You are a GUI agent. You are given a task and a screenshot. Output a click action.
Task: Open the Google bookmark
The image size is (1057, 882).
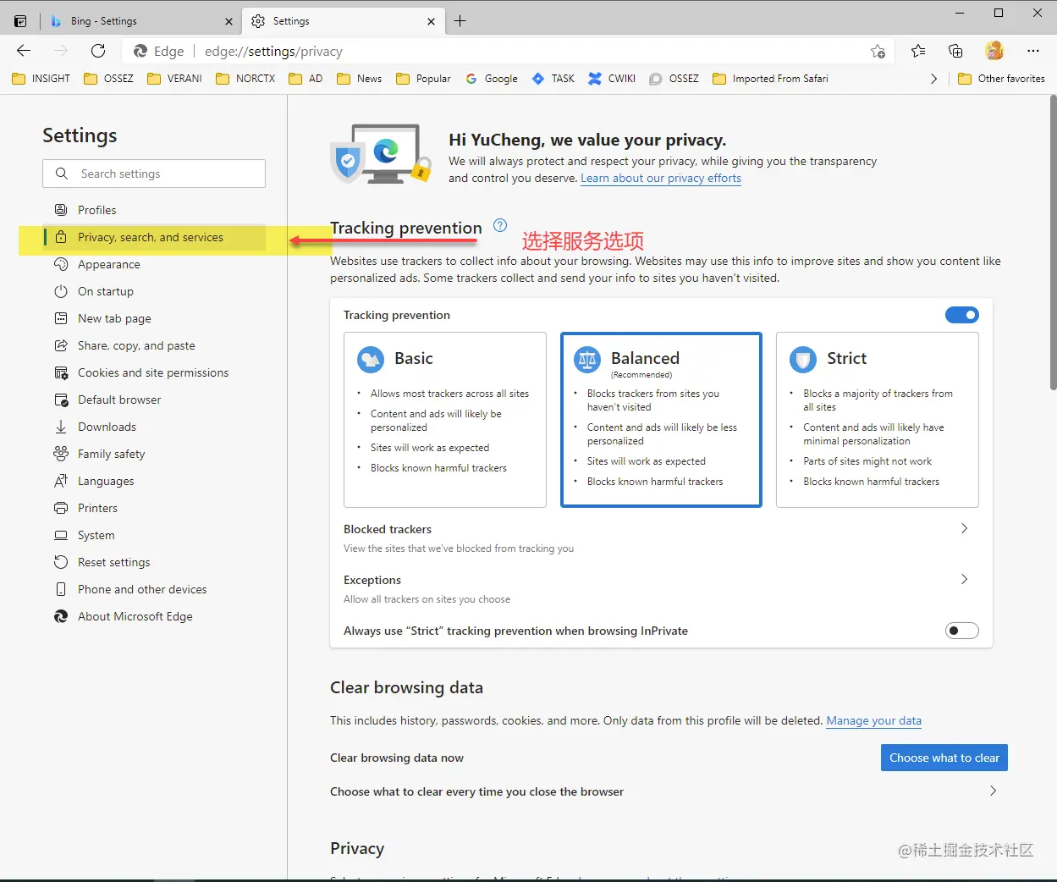(492, 79)
